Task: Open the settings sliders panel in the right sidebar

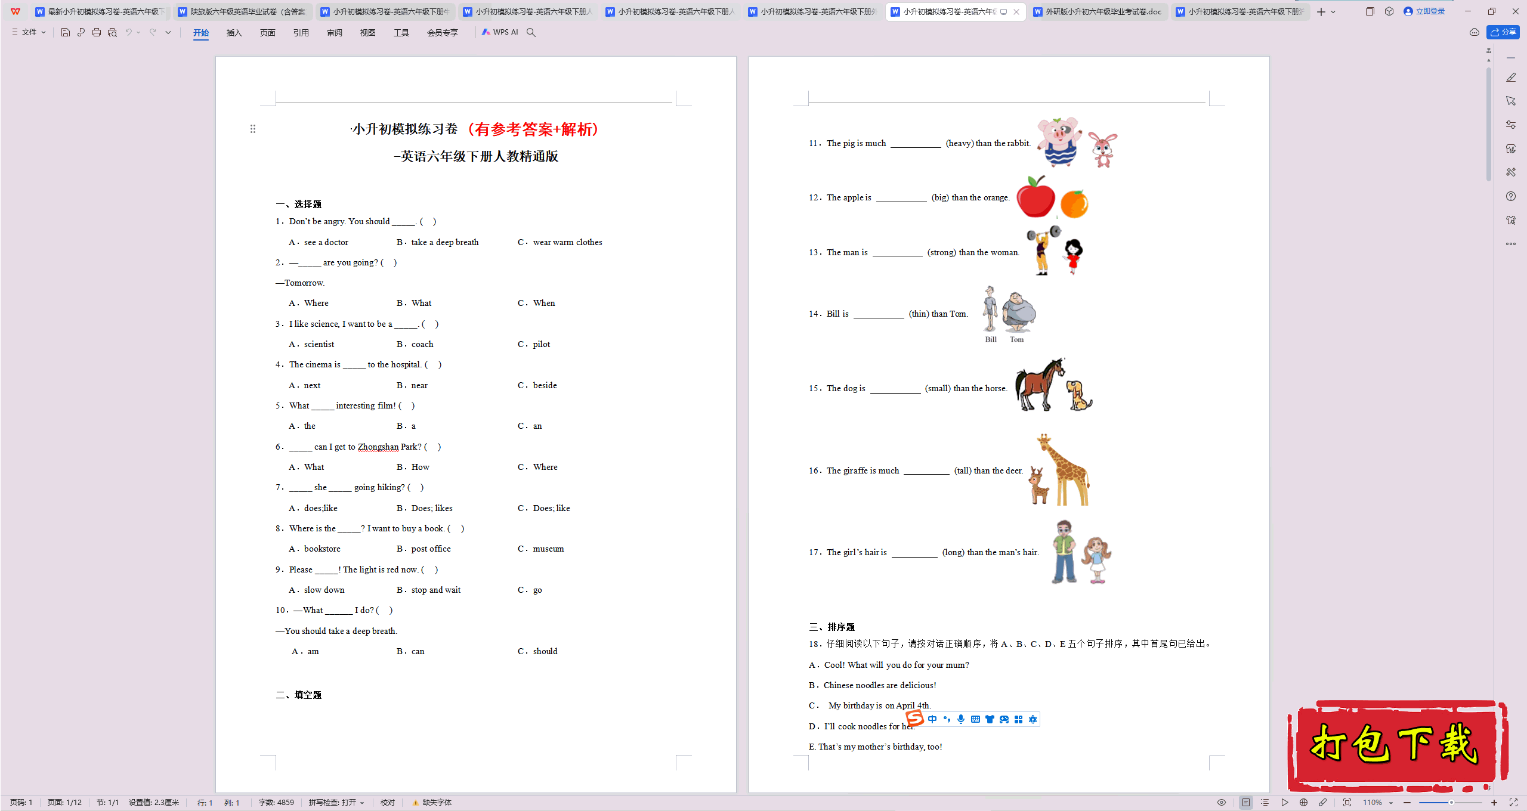Action: pyautogui.click(x=1511, y=125)
